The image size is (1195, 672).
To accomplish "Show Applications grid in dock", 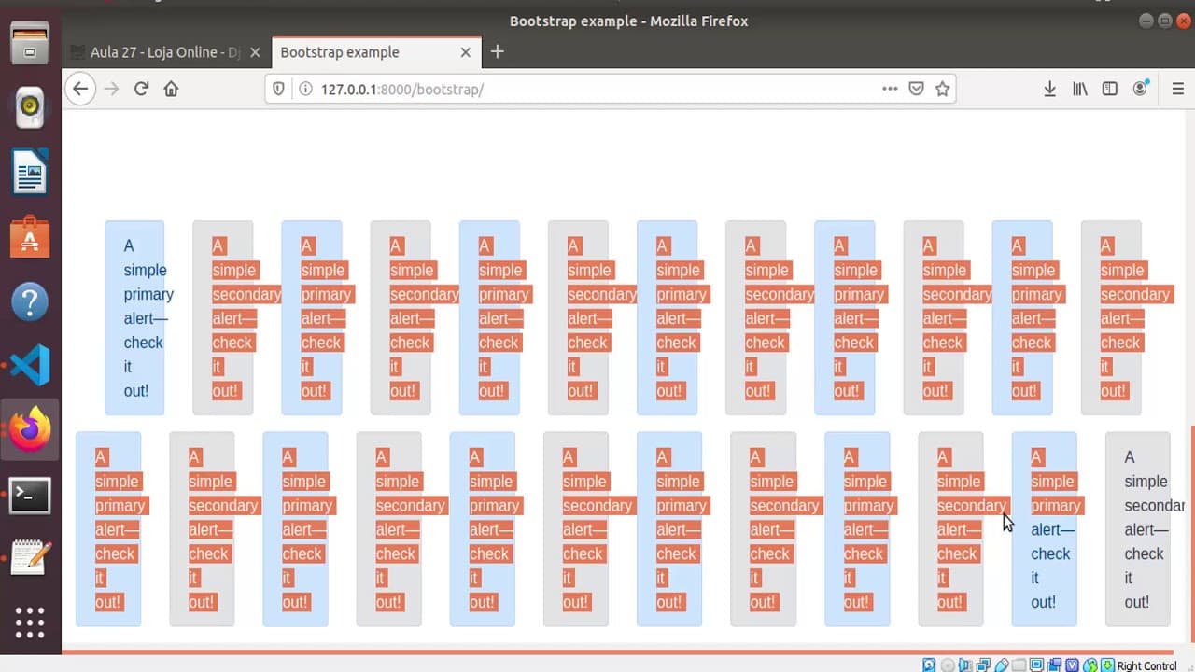I will pos(30,622).
